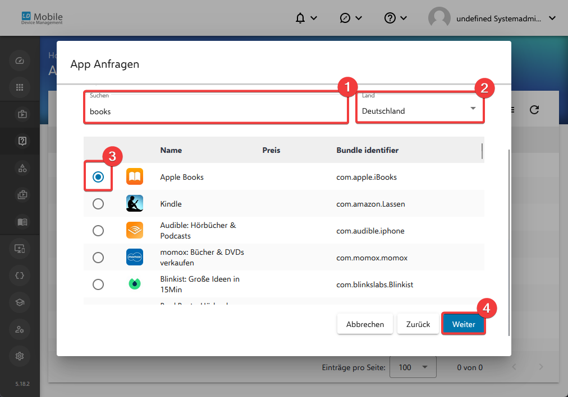This screenshot has height=397, width=568.
Task: Click the Audible: Hörbücher & Podcasts text
Action: point(198,231)
